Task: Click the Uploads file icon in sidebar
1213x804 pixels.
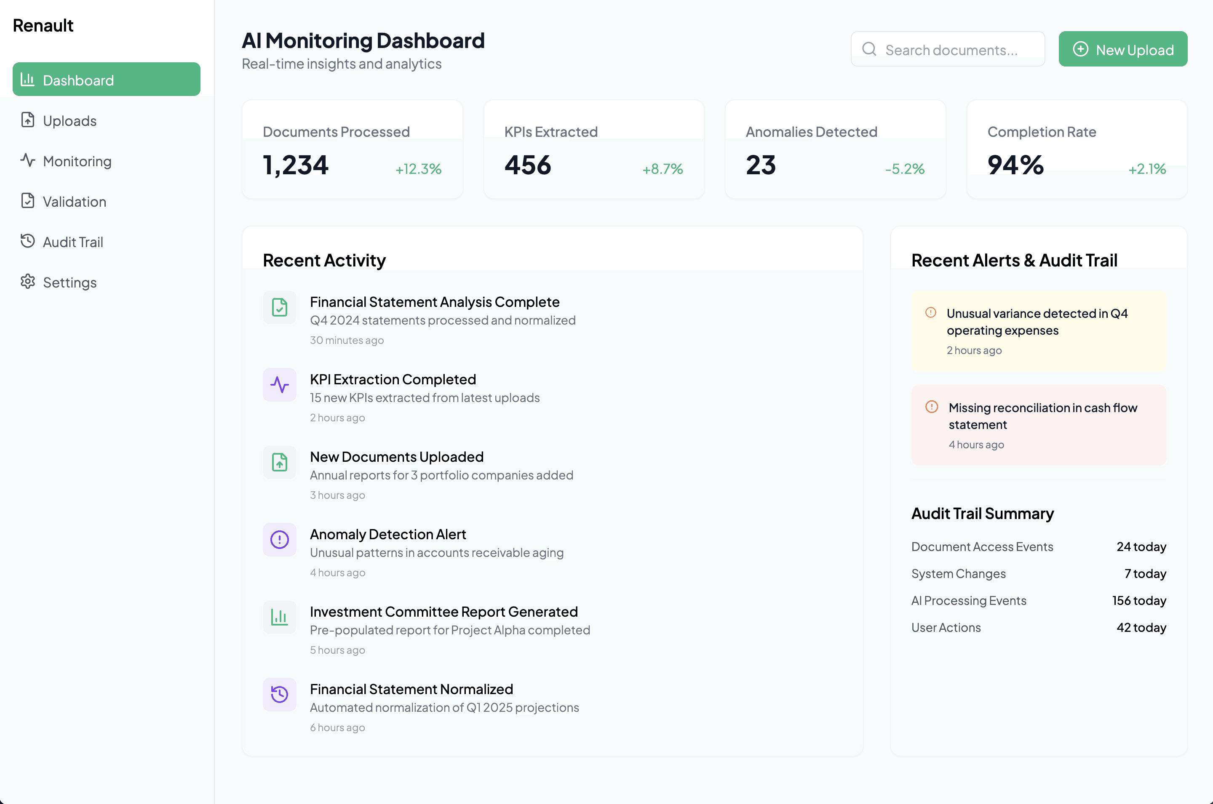Action: pos(28,120)
